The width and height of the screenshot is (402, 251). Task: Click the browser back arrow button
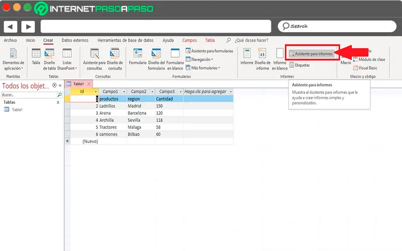point(10,27)
